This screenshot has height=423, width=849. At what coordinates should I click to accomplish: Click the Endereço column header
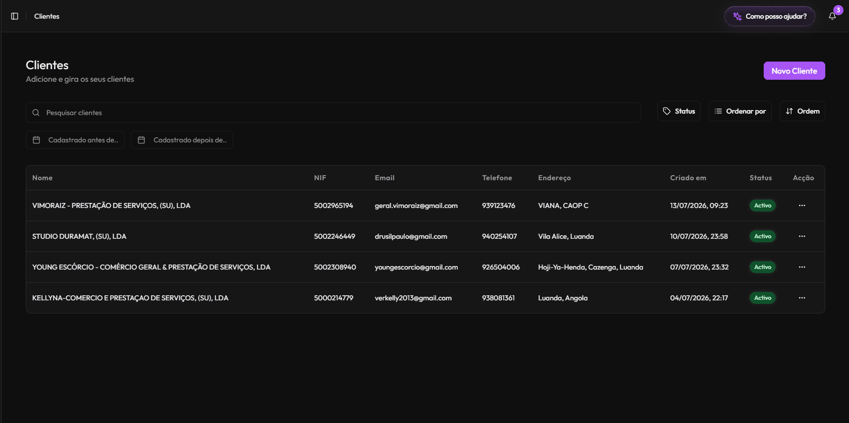[x=554, y=178]
